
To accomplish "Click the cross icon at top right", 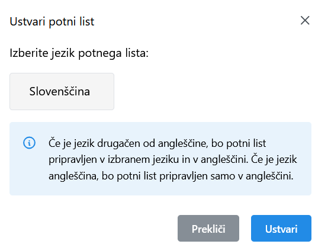I will (305, 21).
